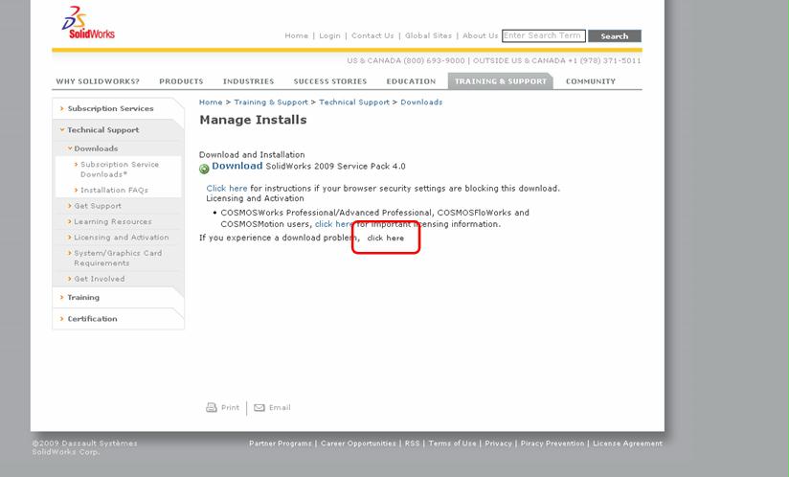Click the Manage Installs heading
The height and width of the screenshot is (477, 789).
tap(253, 120)
